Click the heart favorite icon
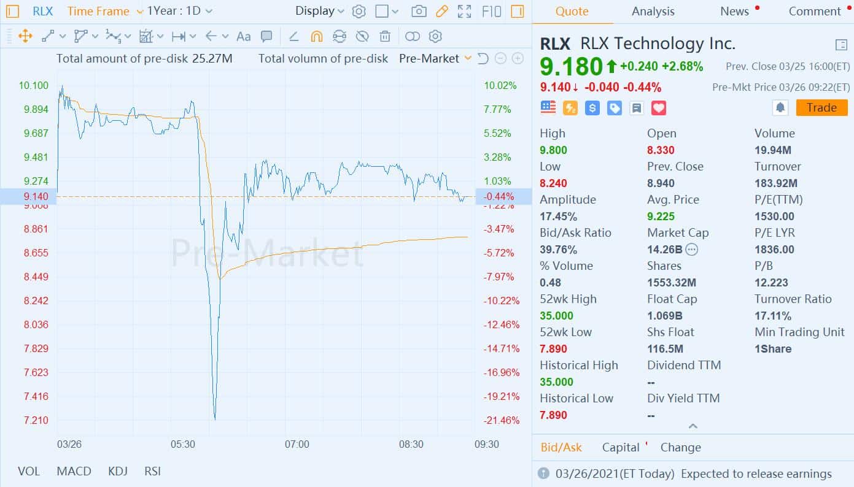The height and width of the screenshot is (487, 854). (x=659, y=107)
